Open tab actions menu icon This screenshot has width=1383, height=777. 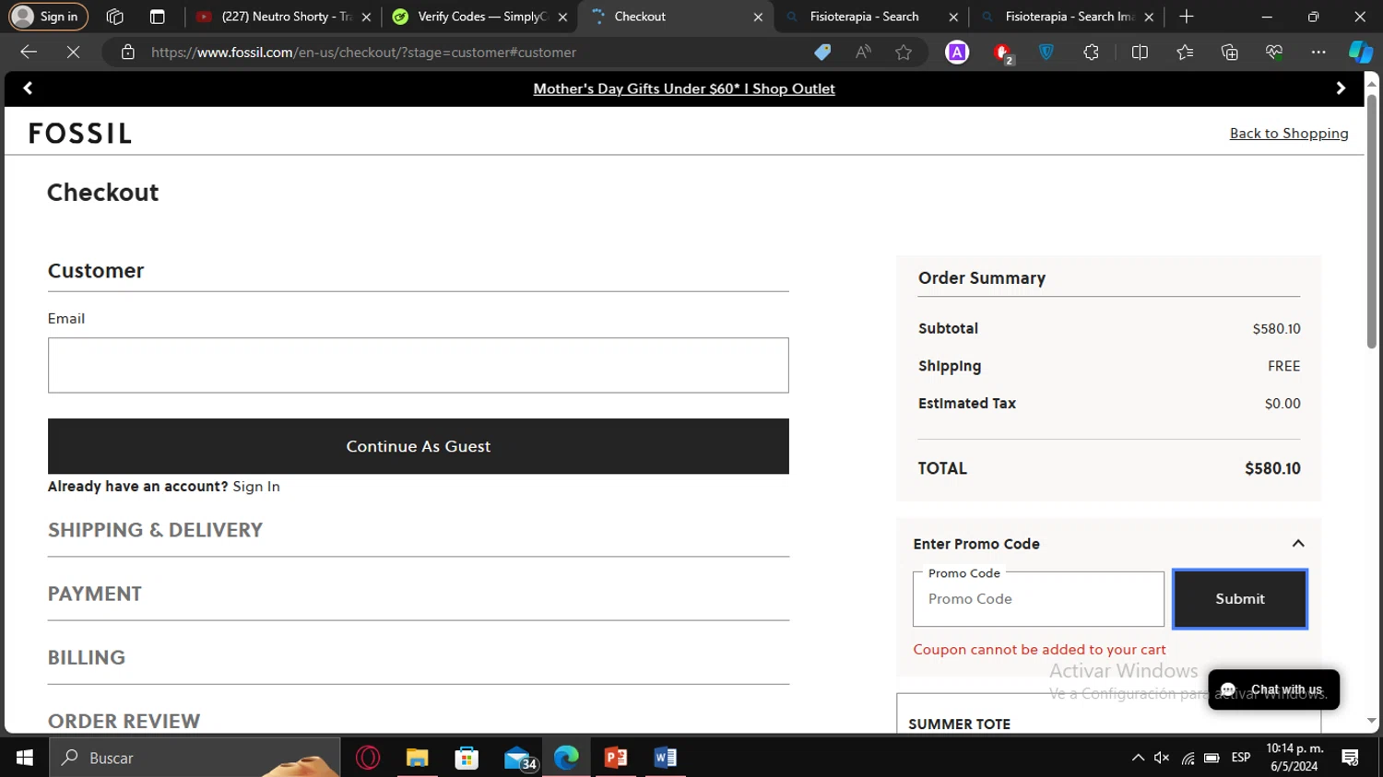pyautogui.click(x=158, y=17)
